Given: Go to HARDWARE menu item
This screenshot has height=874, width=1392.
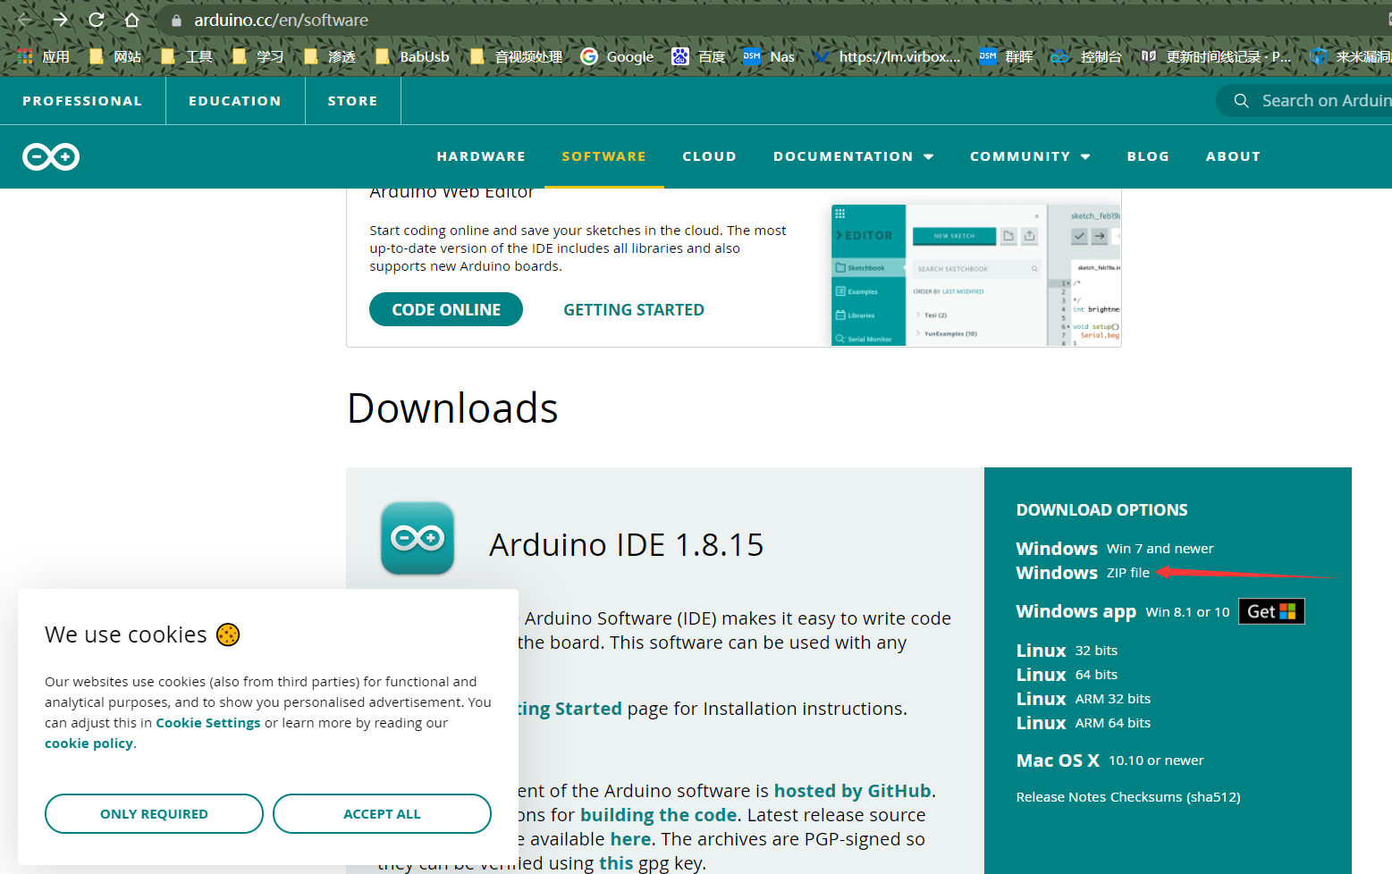Looking at the screenshot, I should 481,156.
